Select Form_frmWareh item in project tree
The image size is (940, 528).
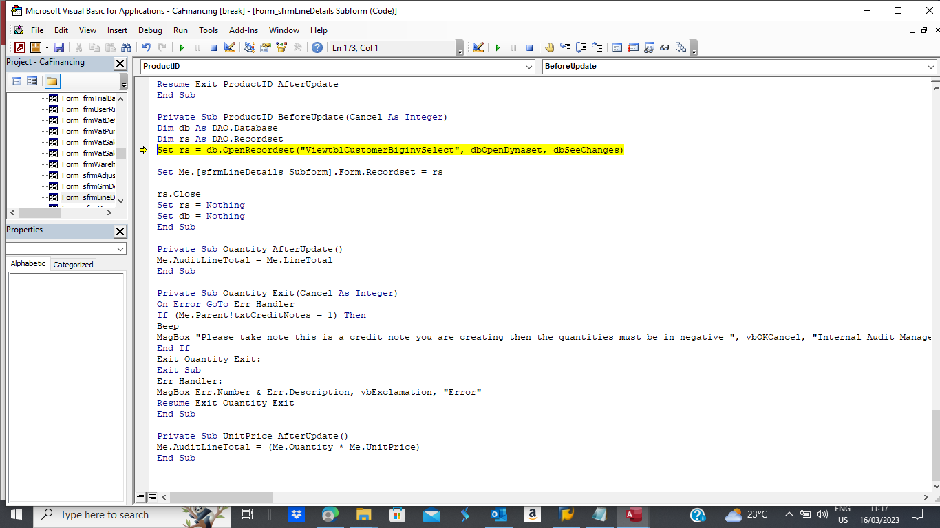88,164
